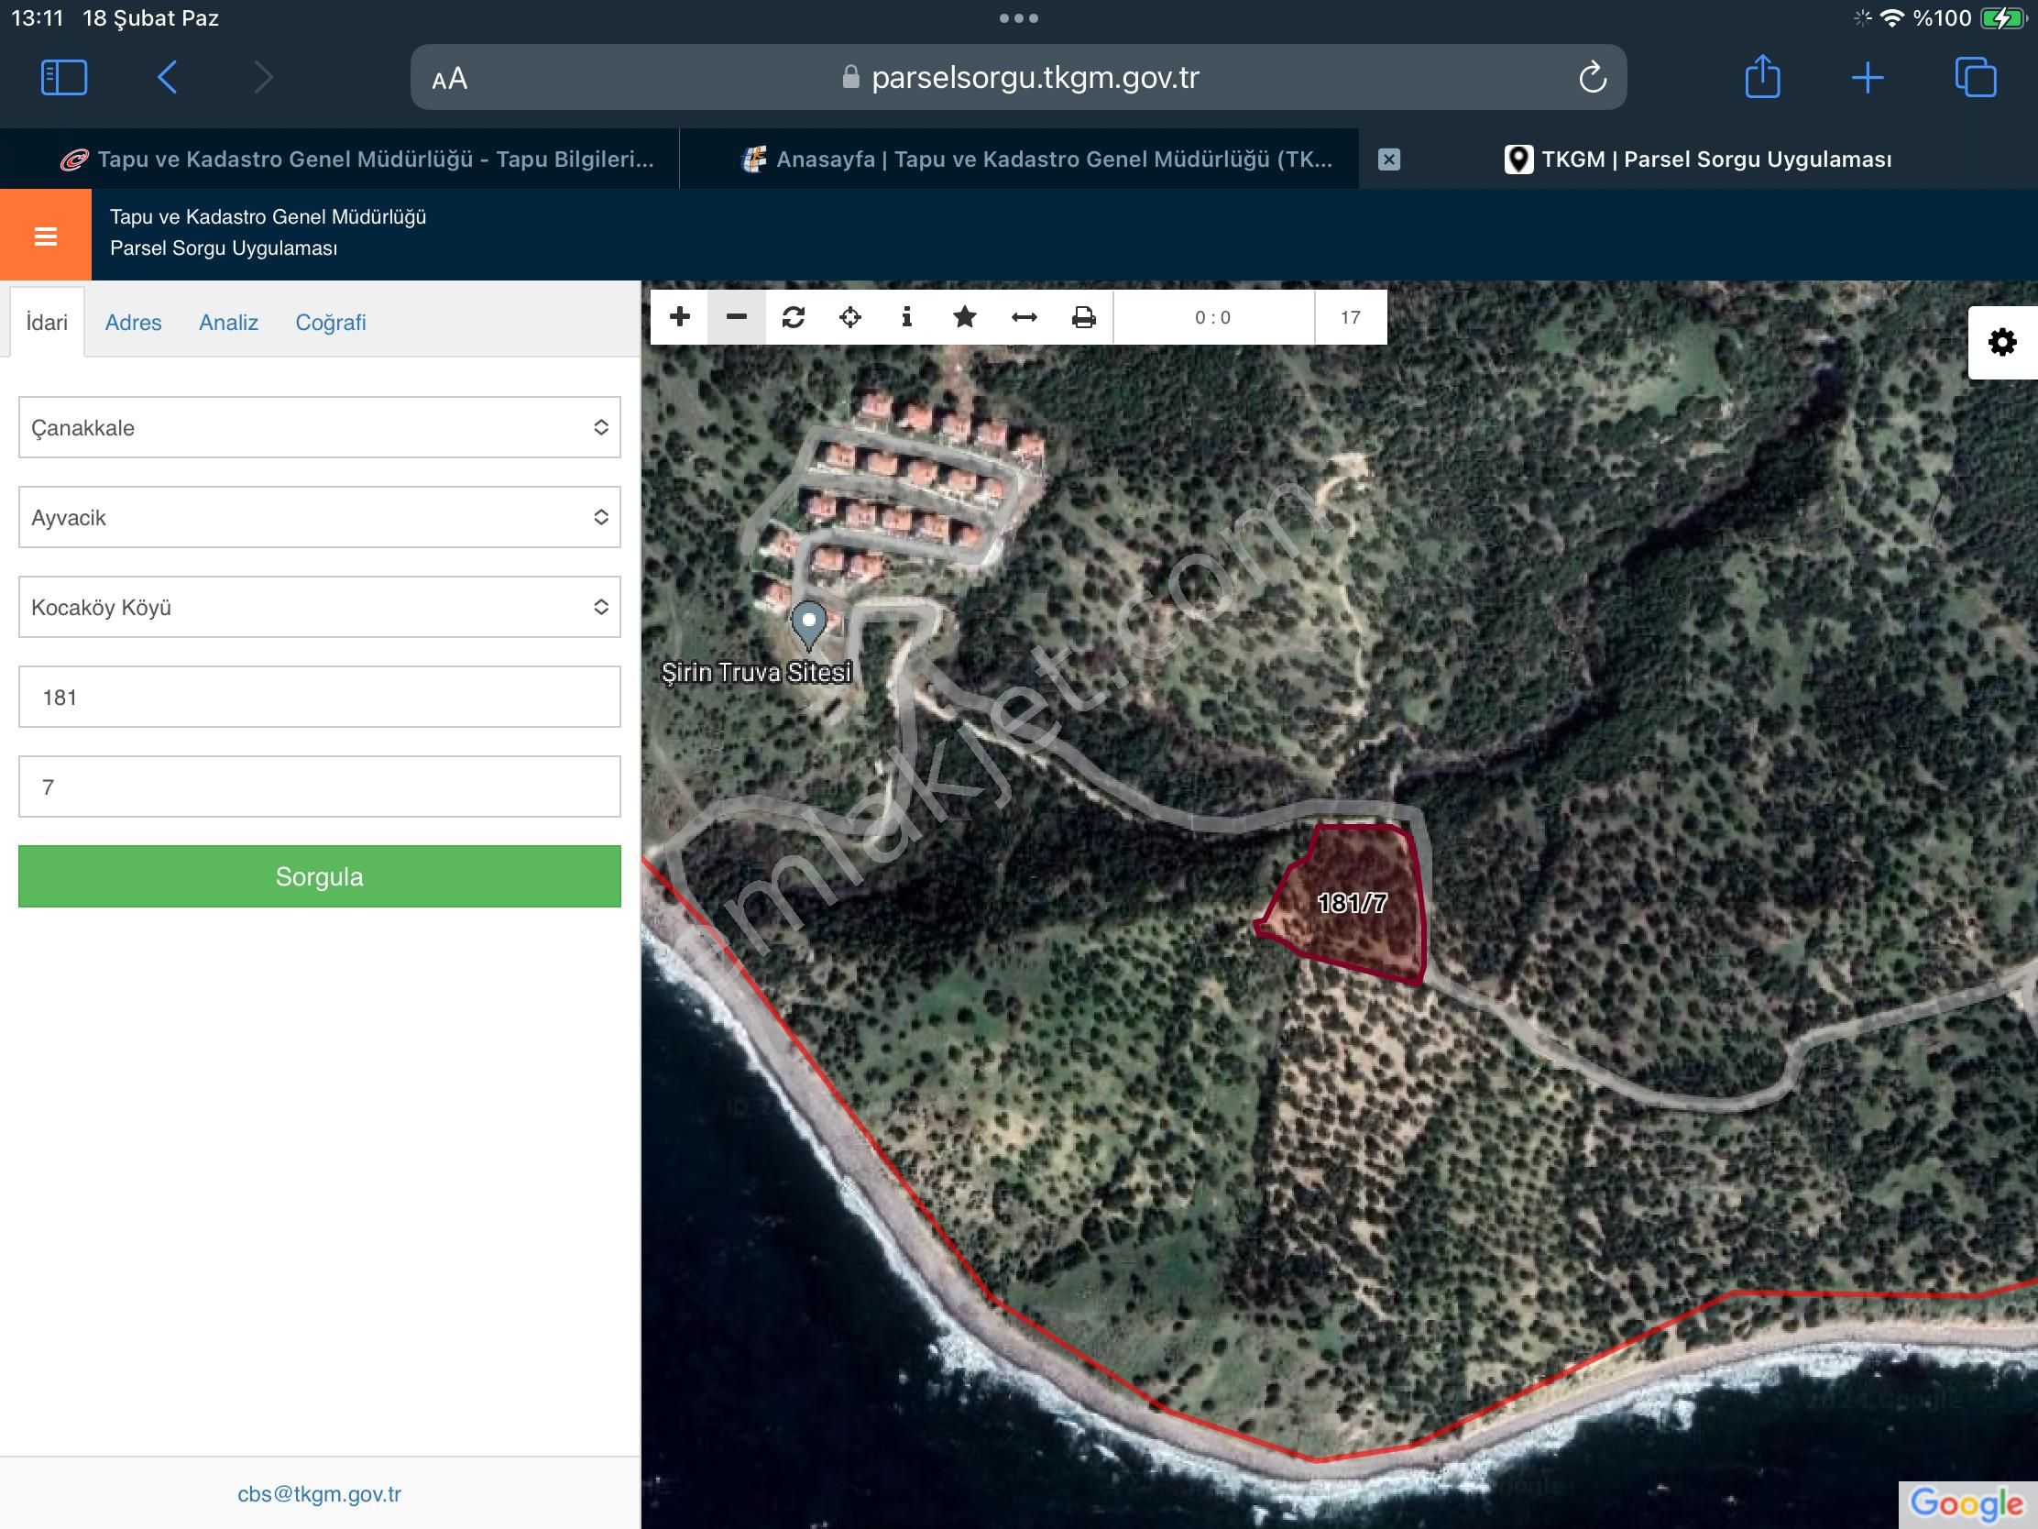Go back with Safari back arrow
Viewport: 2038px width, 1529px height.
168,77
